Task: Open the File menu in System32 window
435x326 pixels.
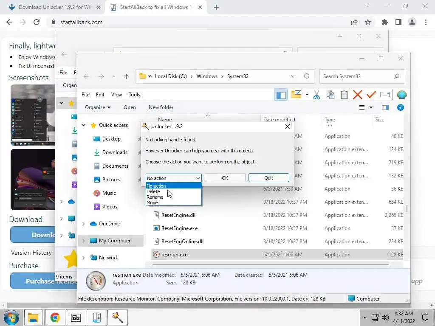Action: click(x=85, y=95)
